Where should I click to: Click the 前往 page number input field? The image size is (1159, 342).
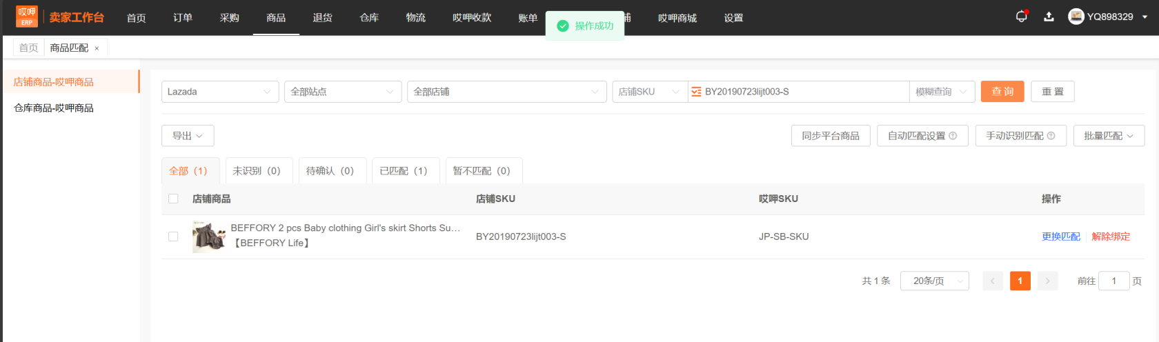(x=1113, y=281)
